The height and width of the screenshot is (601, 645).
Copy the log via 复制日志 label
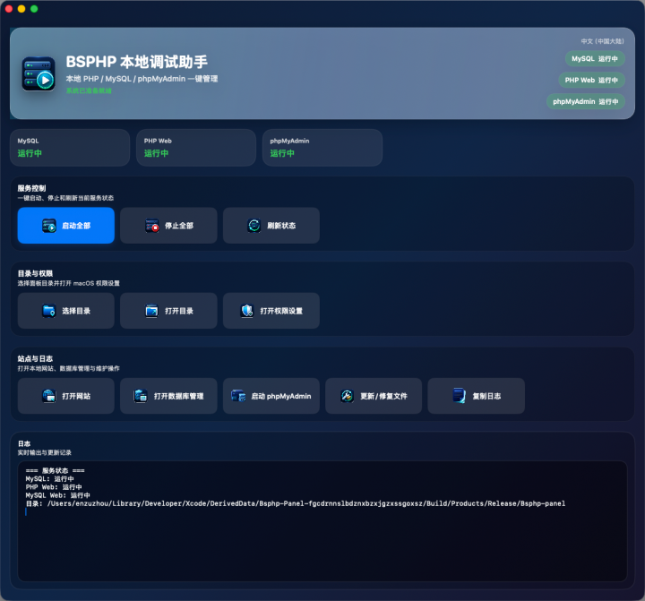(x=486, y=396)
